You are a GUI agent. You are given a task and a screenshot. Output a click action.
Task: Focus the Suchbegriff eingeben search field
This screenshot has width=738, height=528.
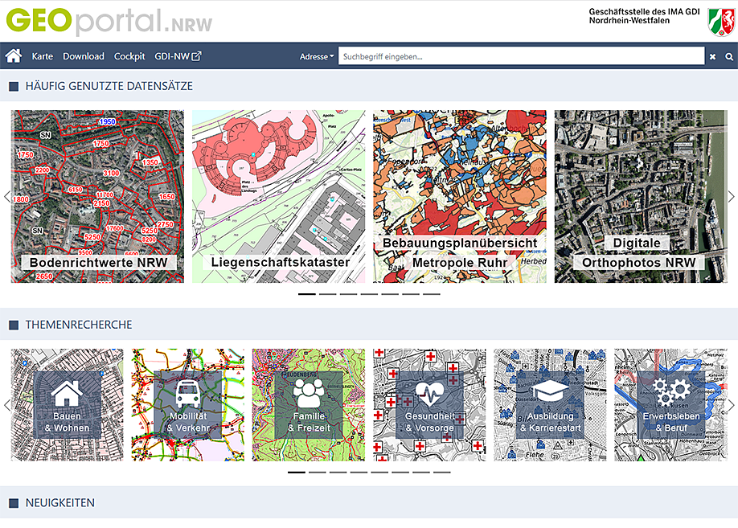521,56
